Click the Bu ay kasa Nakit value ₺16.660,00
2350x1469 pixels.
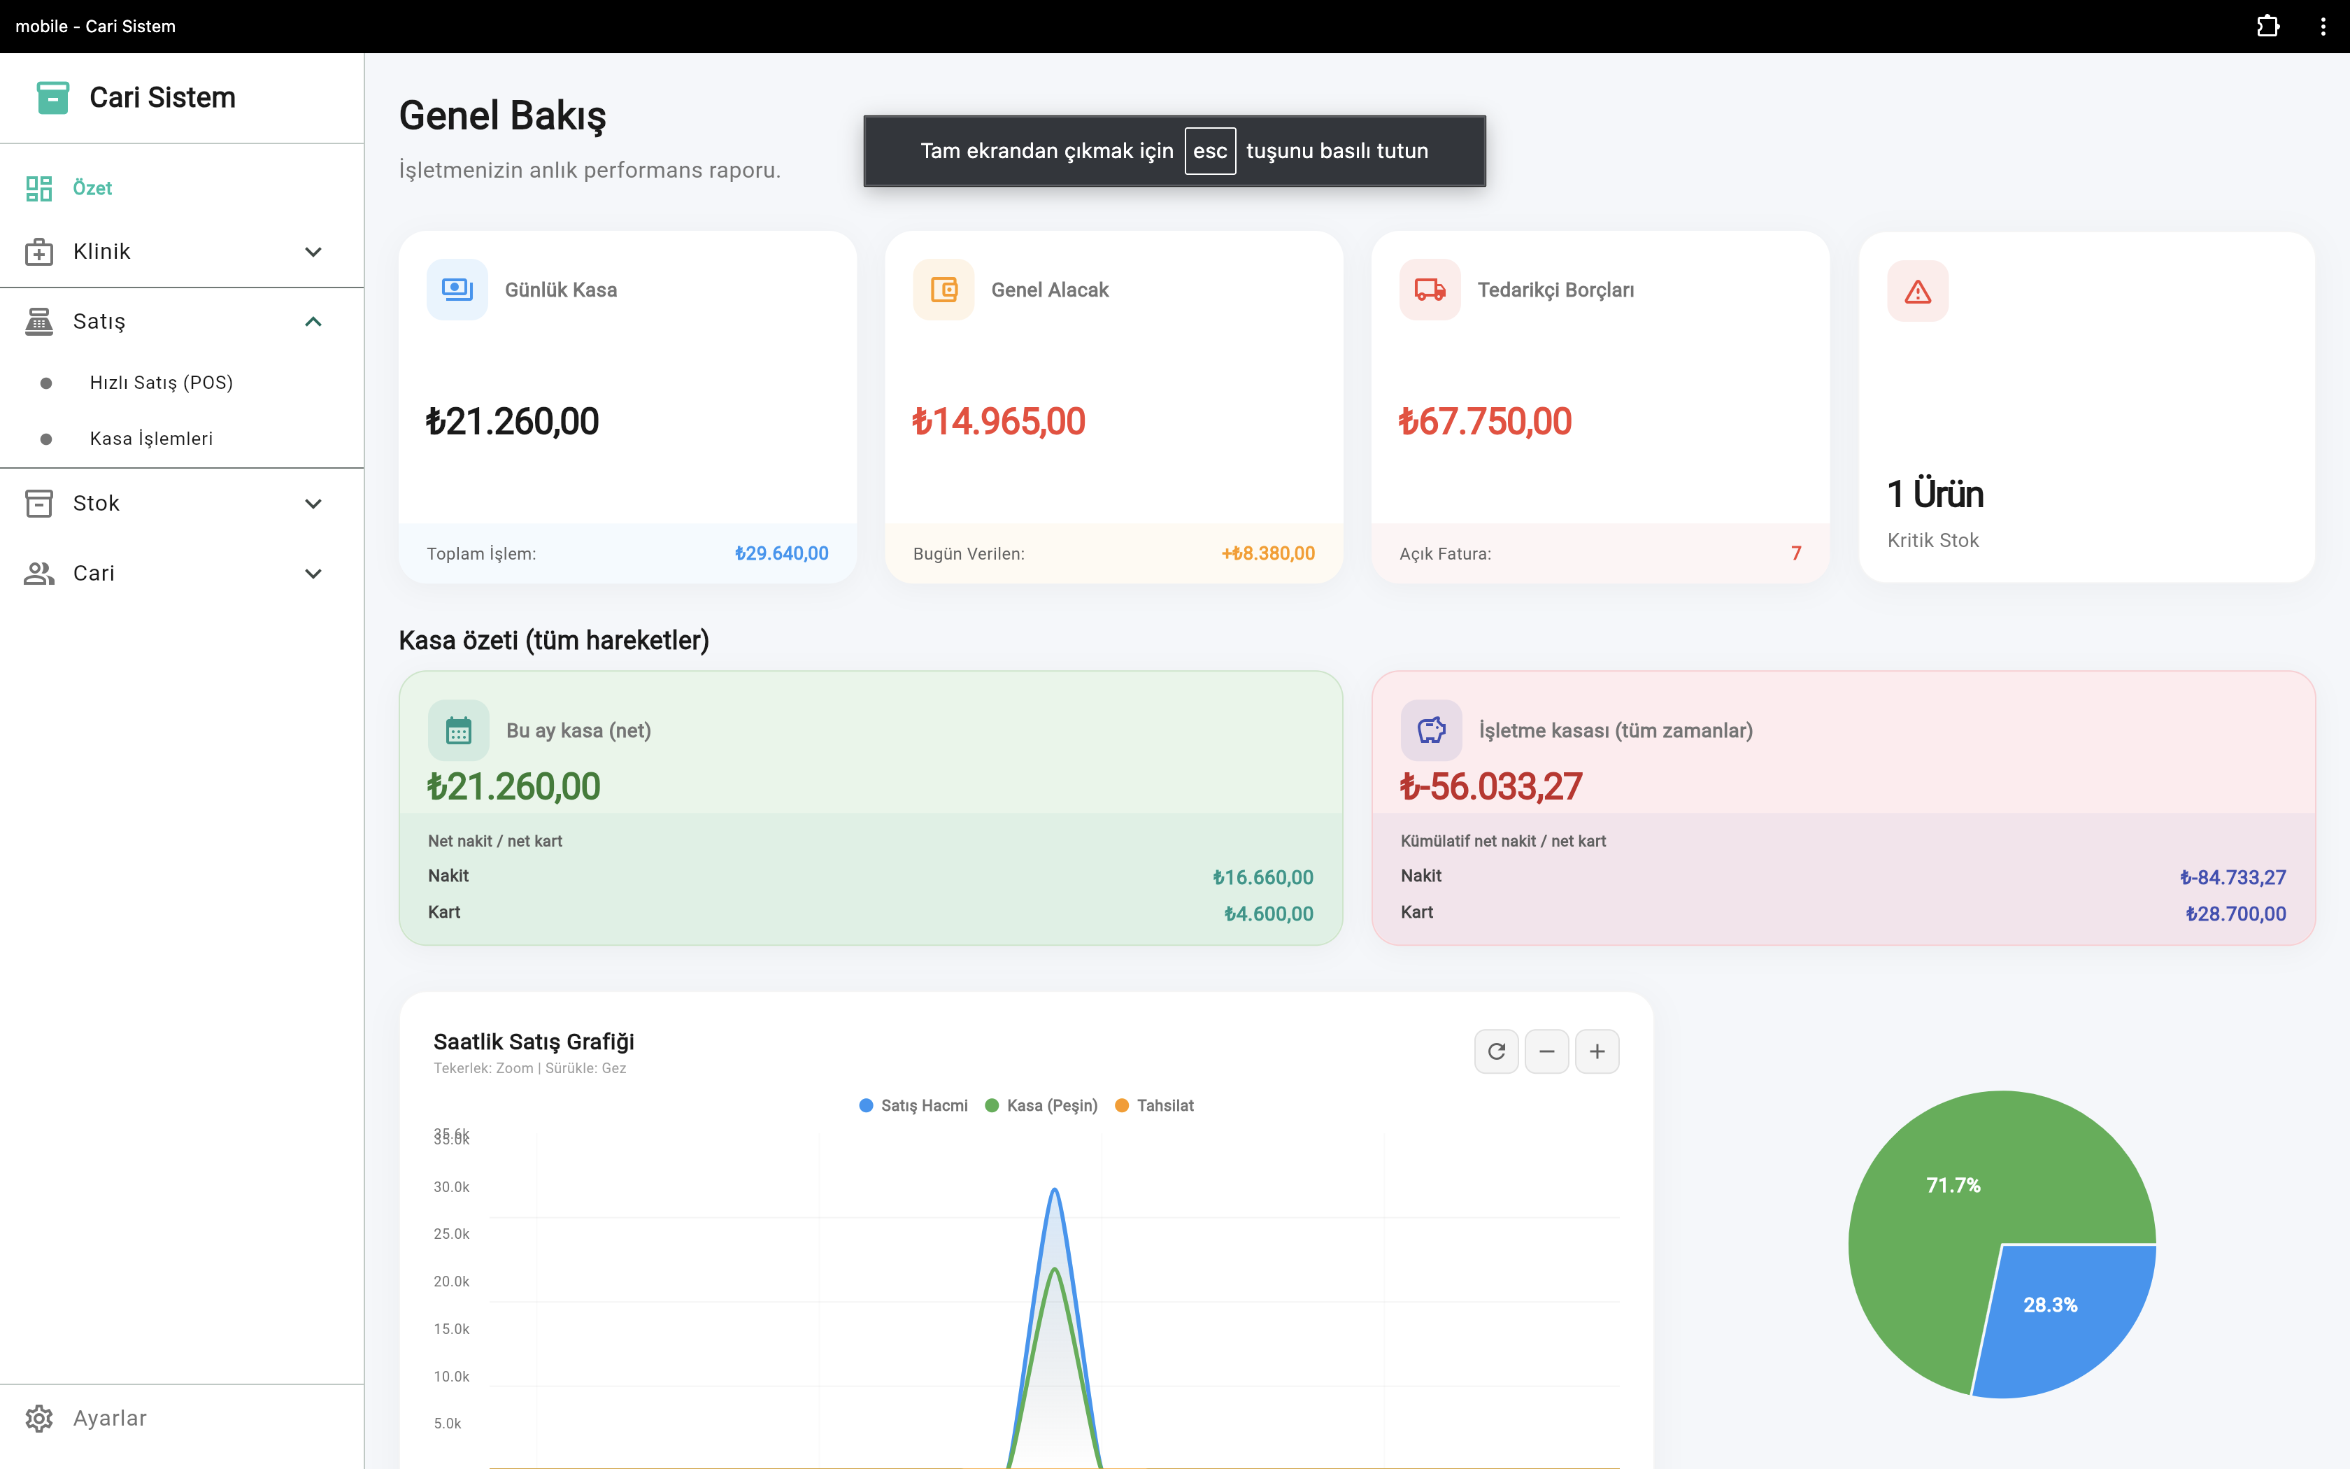click(x=1263, y=877)
